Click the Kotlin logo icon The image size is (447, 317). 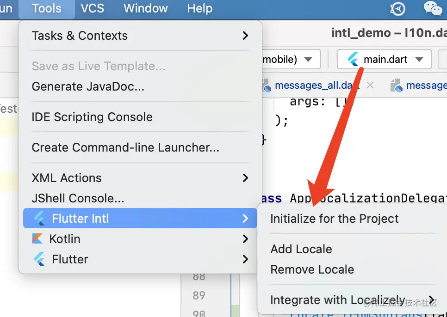37,239
